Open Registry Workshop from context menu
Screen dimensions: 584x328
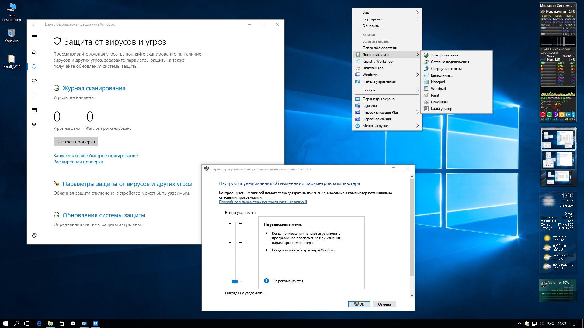click(x=377, y=61)
